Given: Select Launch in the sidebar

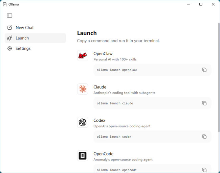Looking at the screenshot, I should coord(22,38).
